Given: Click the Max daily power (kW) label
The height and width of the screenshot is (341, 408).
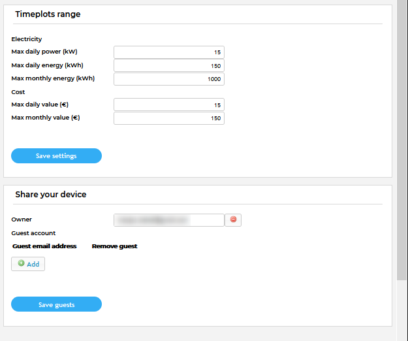Looking at the screenshot, I should click(x=44, y=52).
